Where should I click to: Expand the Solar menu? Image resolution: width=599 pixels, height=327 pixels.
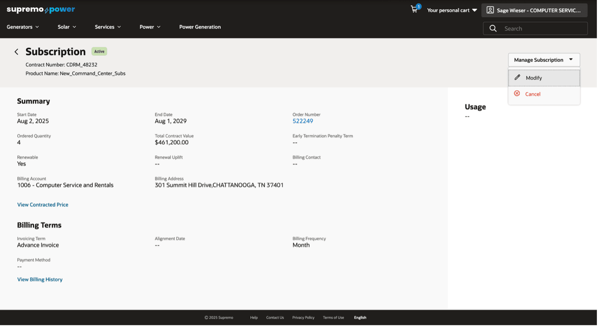click(x=67, y=27)
